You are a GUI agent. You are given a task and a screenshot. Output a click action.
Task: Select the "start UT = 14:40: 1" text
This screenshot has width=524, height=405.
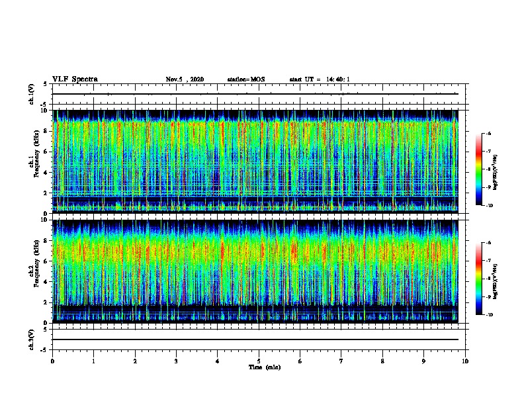[x=320, y=79]
